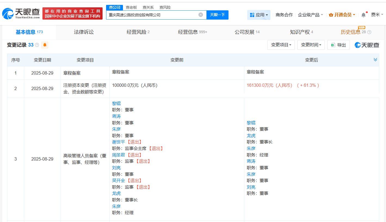The width and height of the screenshot is (386, 222).
Task: Open 蒋涛's profile in the 变更前 column
Action: [116, 116]
